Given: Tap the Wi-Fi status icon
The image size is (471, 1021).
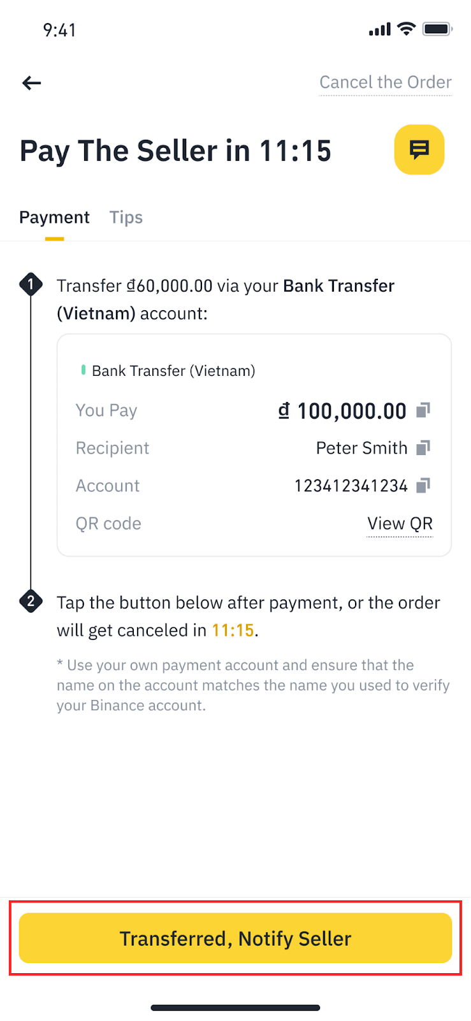Looking at the screenshot, I should pyautogui.click(x=406, y=29).
